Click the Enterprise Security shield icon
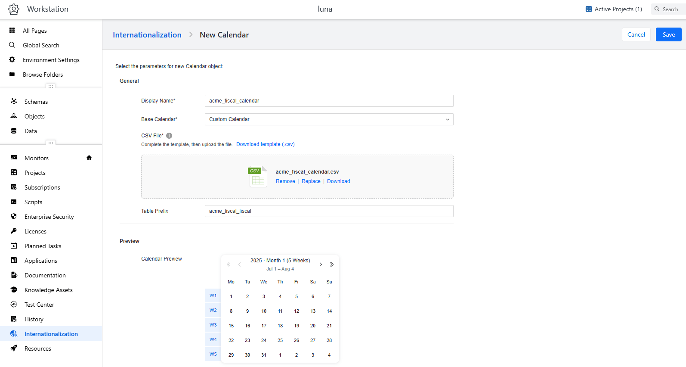 [14, 216]
